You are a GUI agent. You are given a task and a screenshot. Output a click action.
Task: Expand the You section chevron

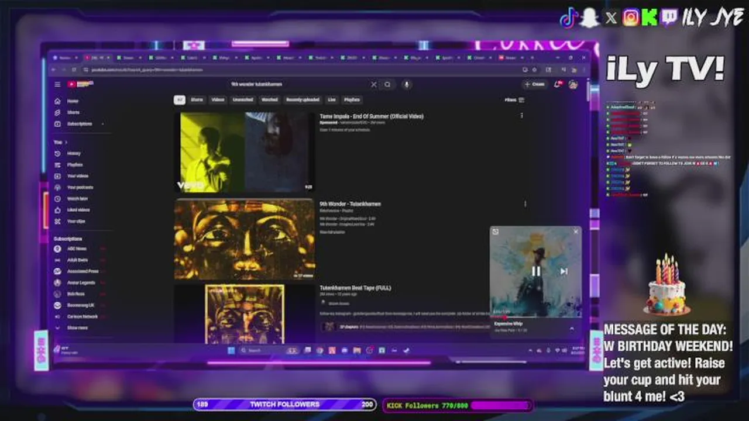pos(66,142)
